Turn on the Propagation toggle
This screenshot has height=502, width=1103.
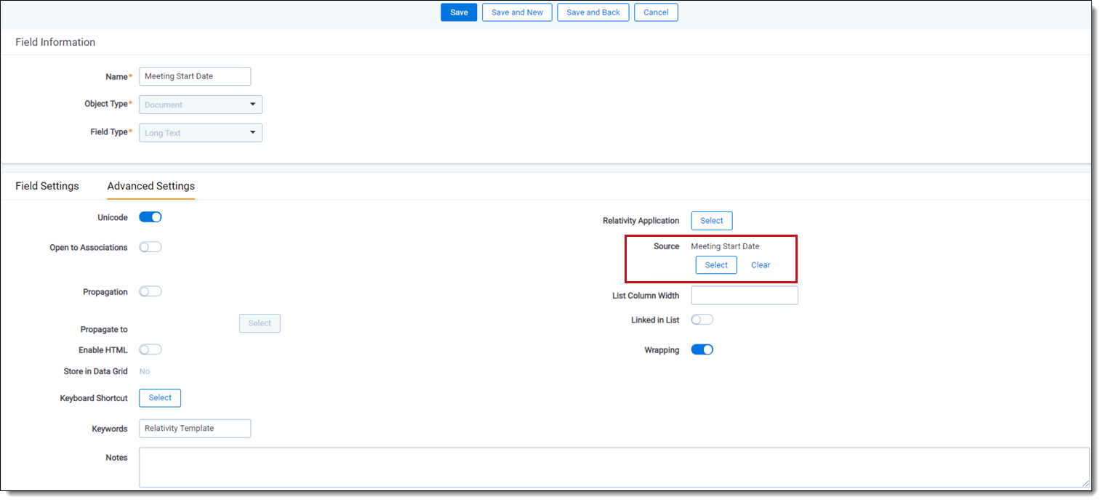[x=150, y=291]
